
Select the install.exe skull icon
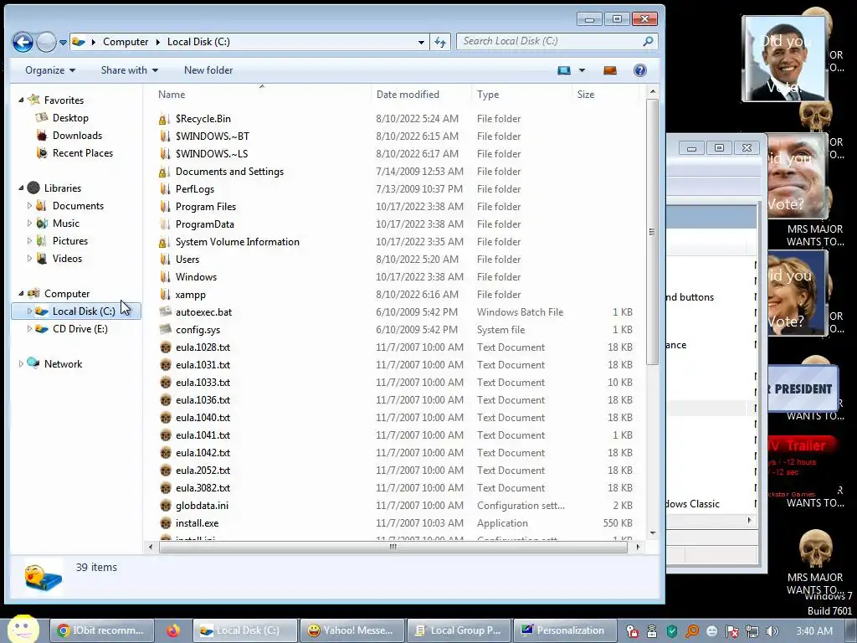(x=166, y=523)
